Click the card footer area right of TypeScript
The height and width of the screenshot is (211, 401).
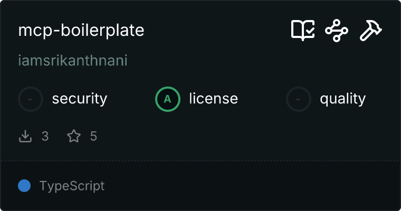[x=251, y=186]
